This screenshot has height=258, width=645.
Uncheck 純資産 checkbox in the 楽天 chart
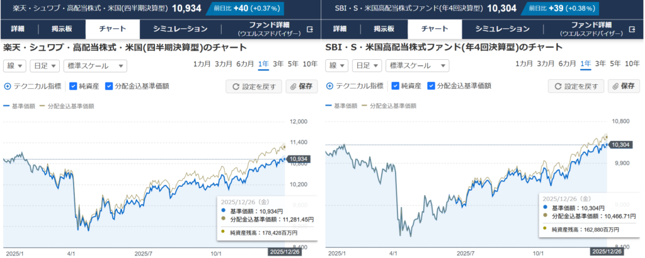[73, 86]
